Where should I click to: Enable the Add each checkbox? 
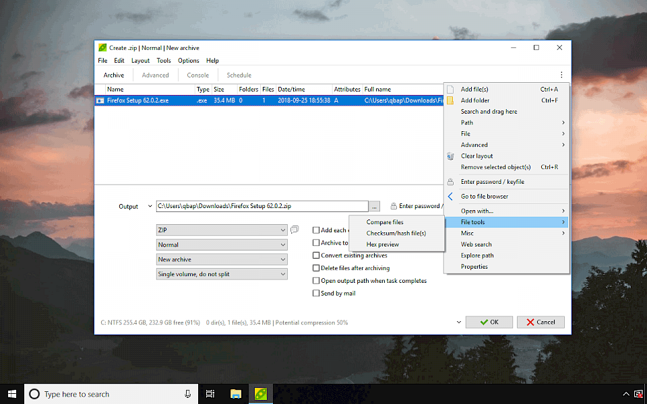pyautogui.click(x=316, y=230)
